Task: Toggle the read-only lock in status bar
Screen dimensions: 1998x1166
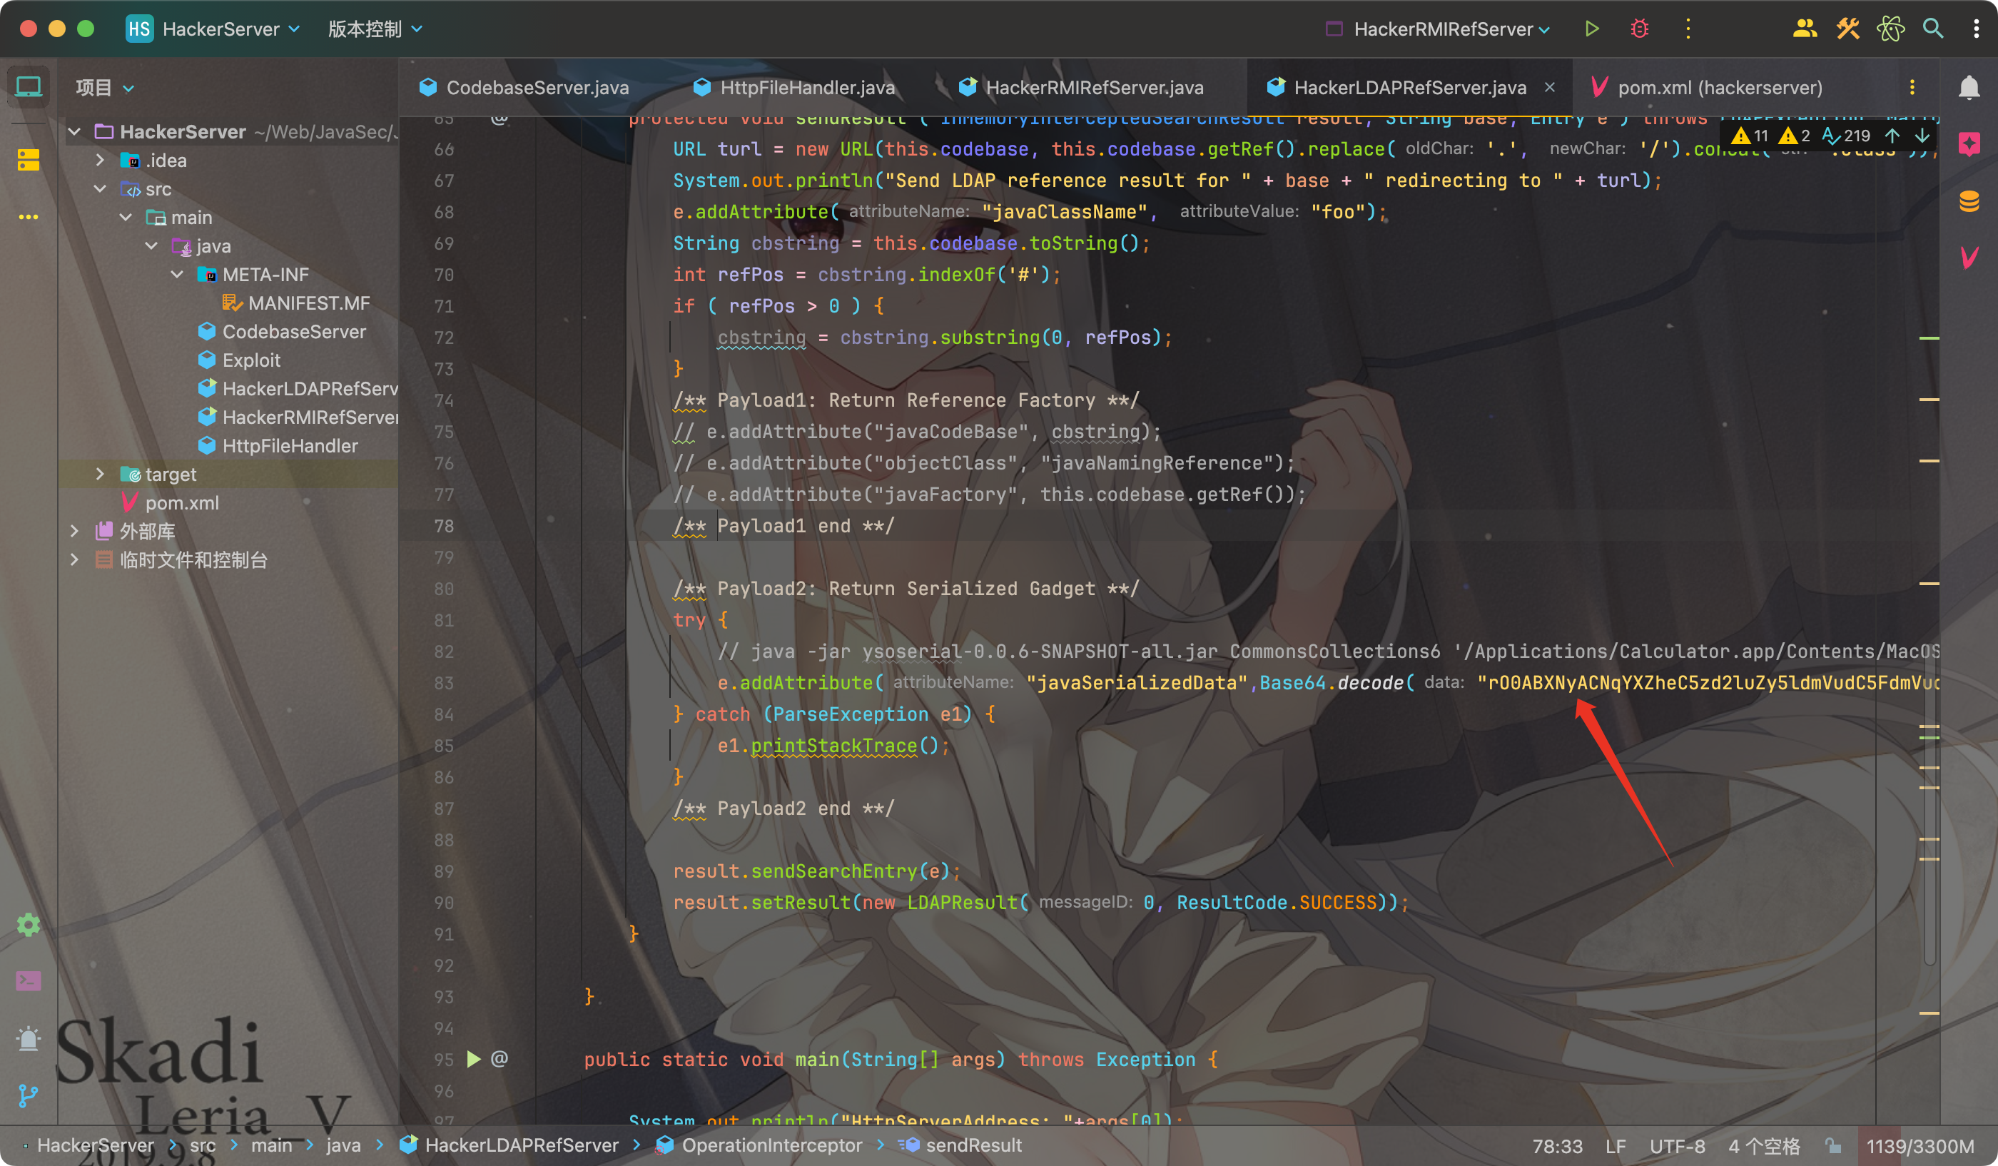Action: pyautogui.click(x=1833, y=1146)
